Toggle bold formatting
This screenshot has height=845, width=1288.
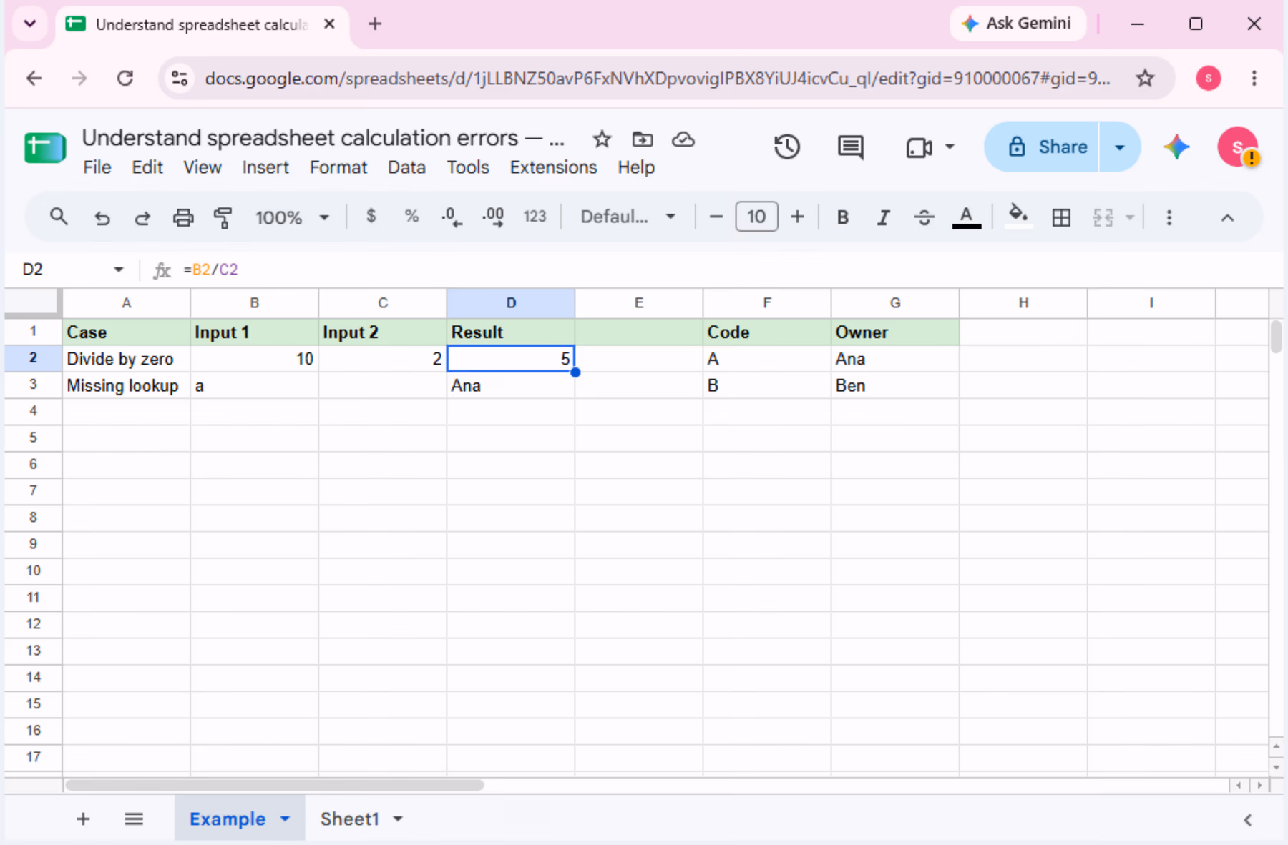pyautogui.click(x=843, y=217)
